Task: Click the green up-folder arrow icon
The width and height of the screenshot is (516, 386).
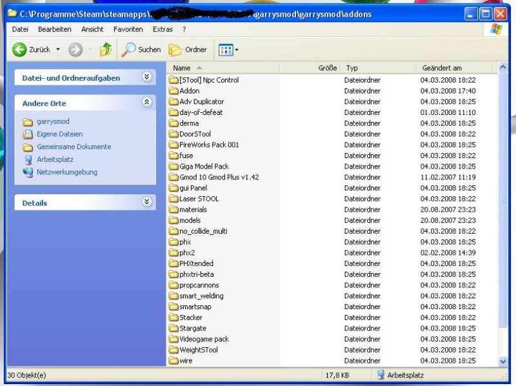Action: click(x=106, y=50)
